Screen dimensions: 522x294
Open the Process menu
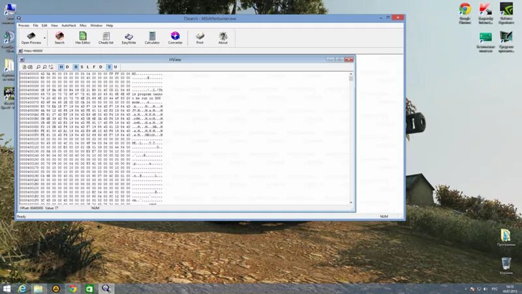tap(23, 25)
